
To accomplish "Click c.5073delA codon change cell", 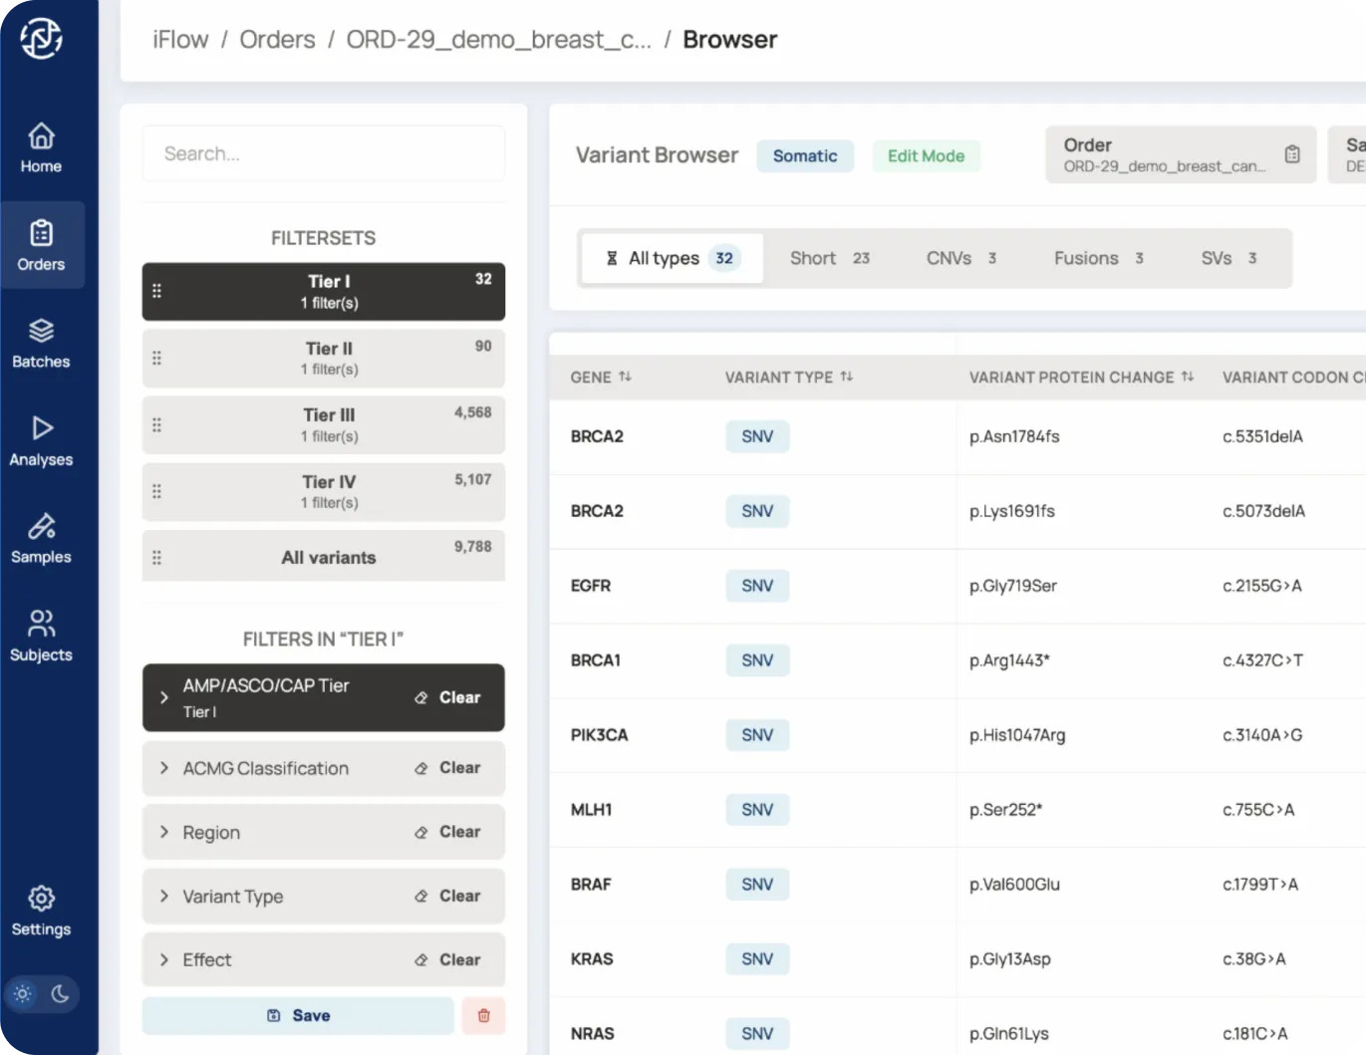I will 1263,511.
